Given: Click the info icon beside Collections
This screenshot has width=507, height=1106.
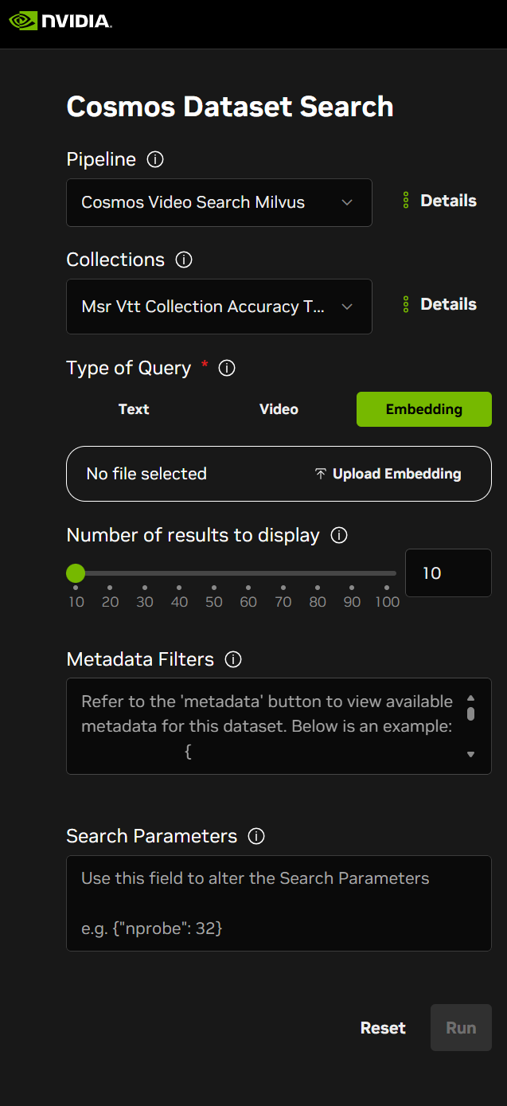Looking at the screenshot, I should tap(184, 260).
